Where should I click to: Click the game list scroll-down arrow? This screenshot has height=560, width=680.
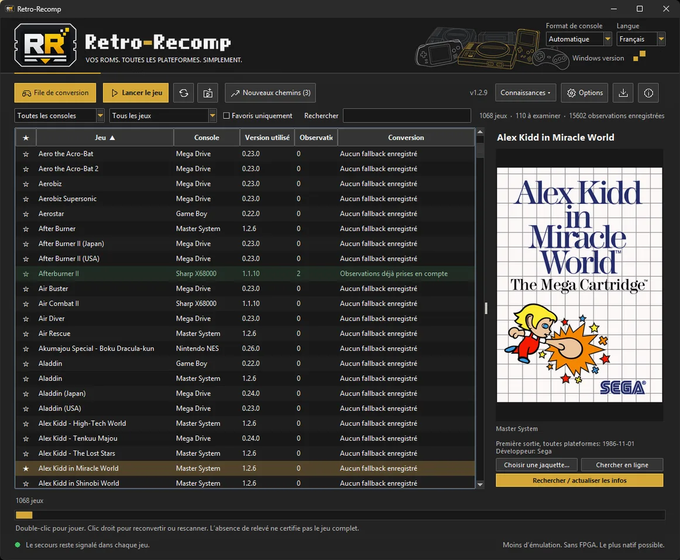tap(480, 484)
